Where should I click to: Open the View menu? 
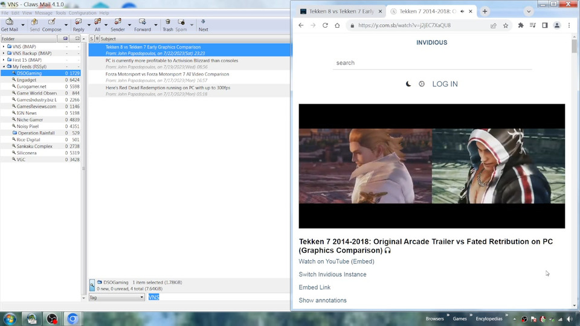(27, 13)
